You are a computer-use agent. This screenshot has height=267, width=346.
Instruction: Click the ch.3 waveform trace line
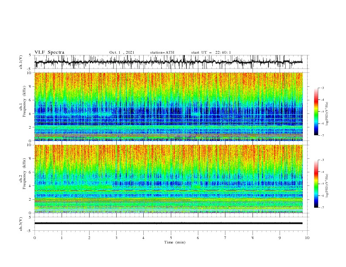[168, 223]
